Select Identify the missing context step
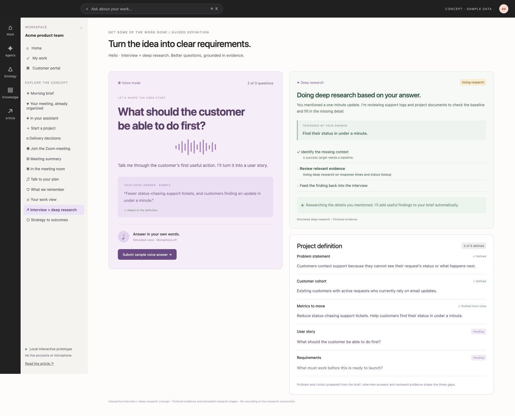This screenshot has width=515, height=416. point(391,154)
